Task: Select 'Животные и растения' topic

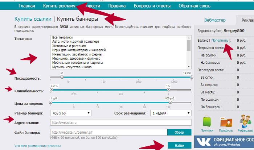Action: [x=69, y=46]
